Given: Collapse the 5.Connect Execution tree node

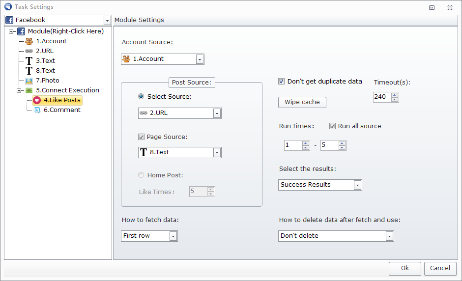Looking at the screenshot, I should click(x=19, y=90).
